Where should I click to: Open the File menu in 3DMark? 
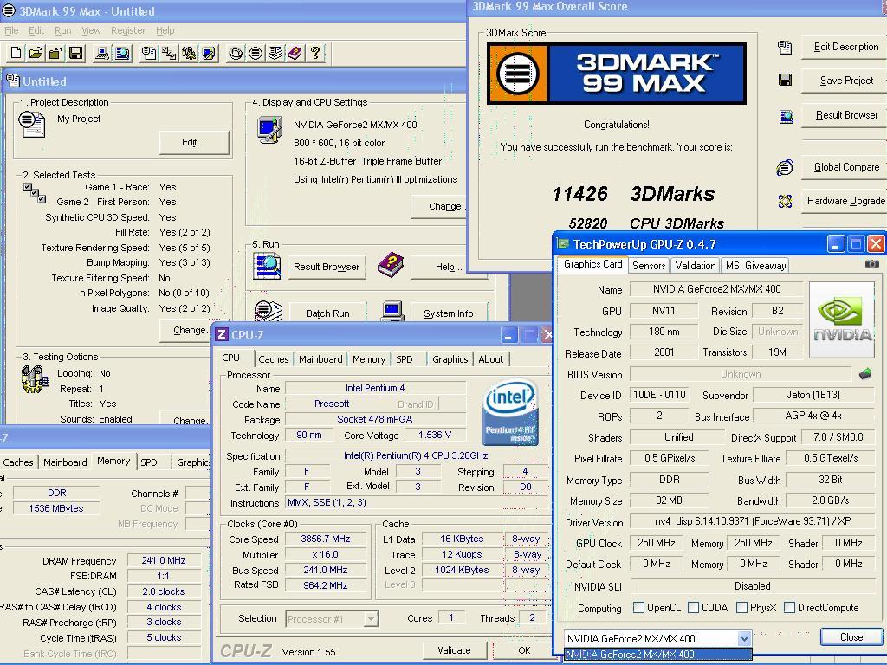click(x=11, y=30)
